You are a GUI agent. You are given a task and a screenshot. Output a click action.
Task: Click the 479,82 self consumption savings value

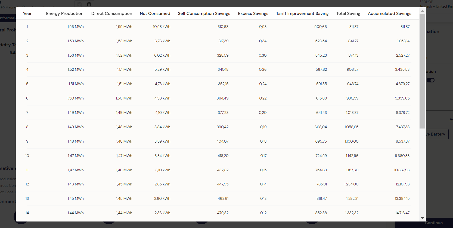pyautogui.click(x=223, y=213)
